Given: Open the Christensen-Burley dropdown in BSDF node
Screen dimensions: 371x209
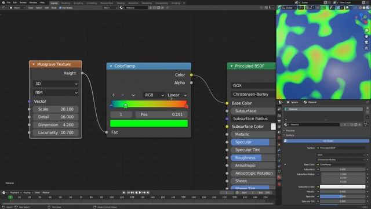Looking at the screenshot, I should coord(253,94).
